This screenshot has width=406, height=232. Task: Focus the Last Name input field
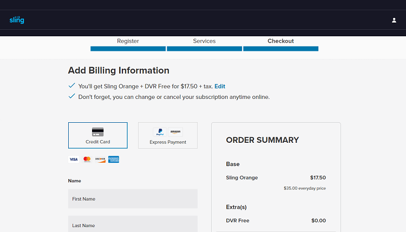pyautogui.click(x=133, y=224)
